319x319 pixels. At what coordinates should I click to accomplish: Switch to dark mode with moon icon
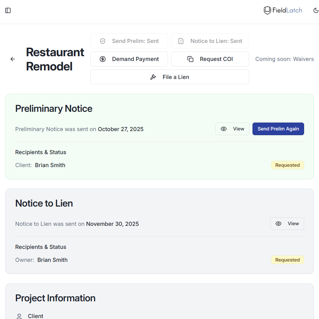[x=316, y=10]
